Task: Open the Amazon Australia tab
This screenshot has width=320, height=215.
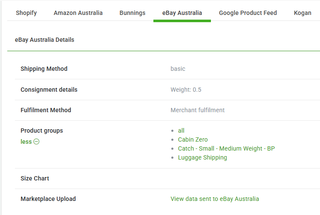Action: click(78, 13)
